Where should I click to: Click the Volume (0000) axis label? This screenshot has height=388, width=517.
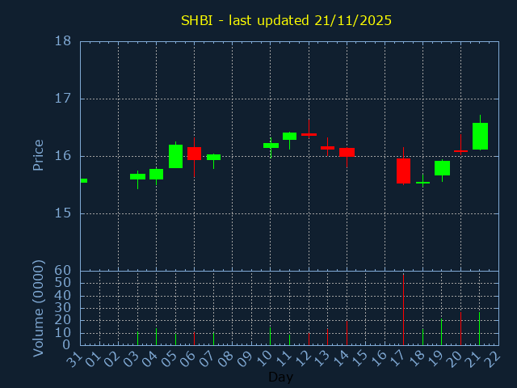tap(38, 308)
